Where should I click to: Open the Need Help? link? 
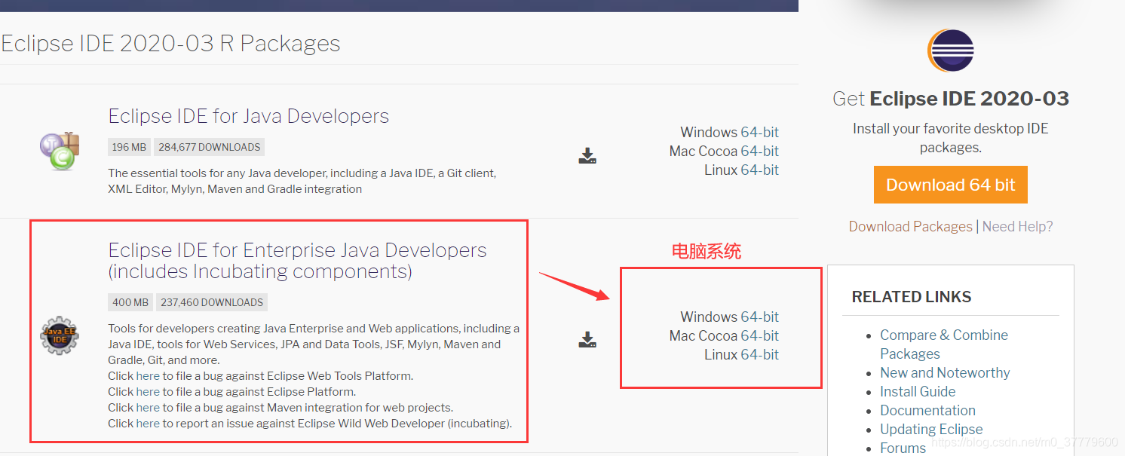pyautogui.click(x=1017, y=226)
